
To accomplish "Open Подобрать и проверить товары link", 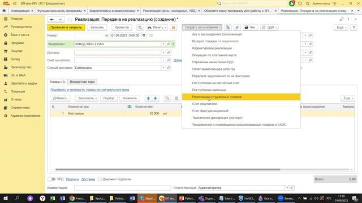I will click(x=89, y=90).
